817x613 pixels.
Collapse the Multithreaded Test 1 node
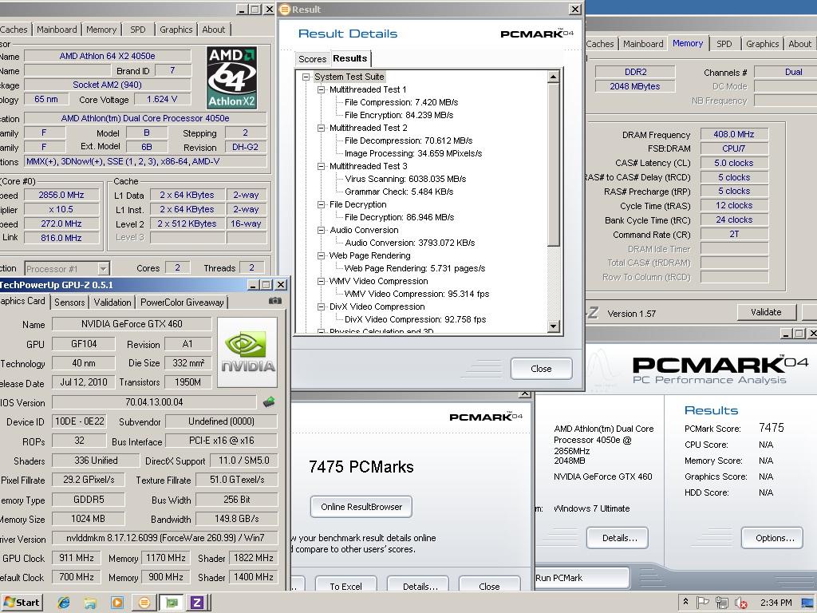[x=322, y=89]
